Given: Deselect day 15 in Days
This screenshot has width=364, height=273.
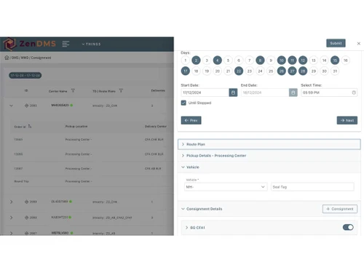Looking at the screenshot, I should (x=335, y=60).
